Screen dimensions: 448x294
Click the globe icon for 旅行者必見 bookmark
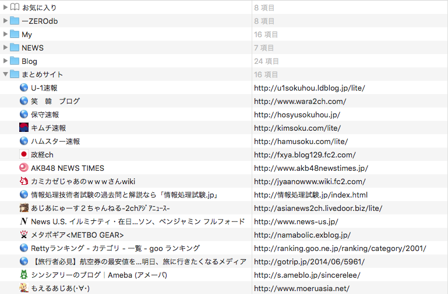click(24, 261)
